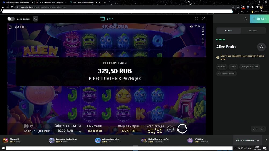Click the Депозит button
The image size is (269, 151).
259,19
